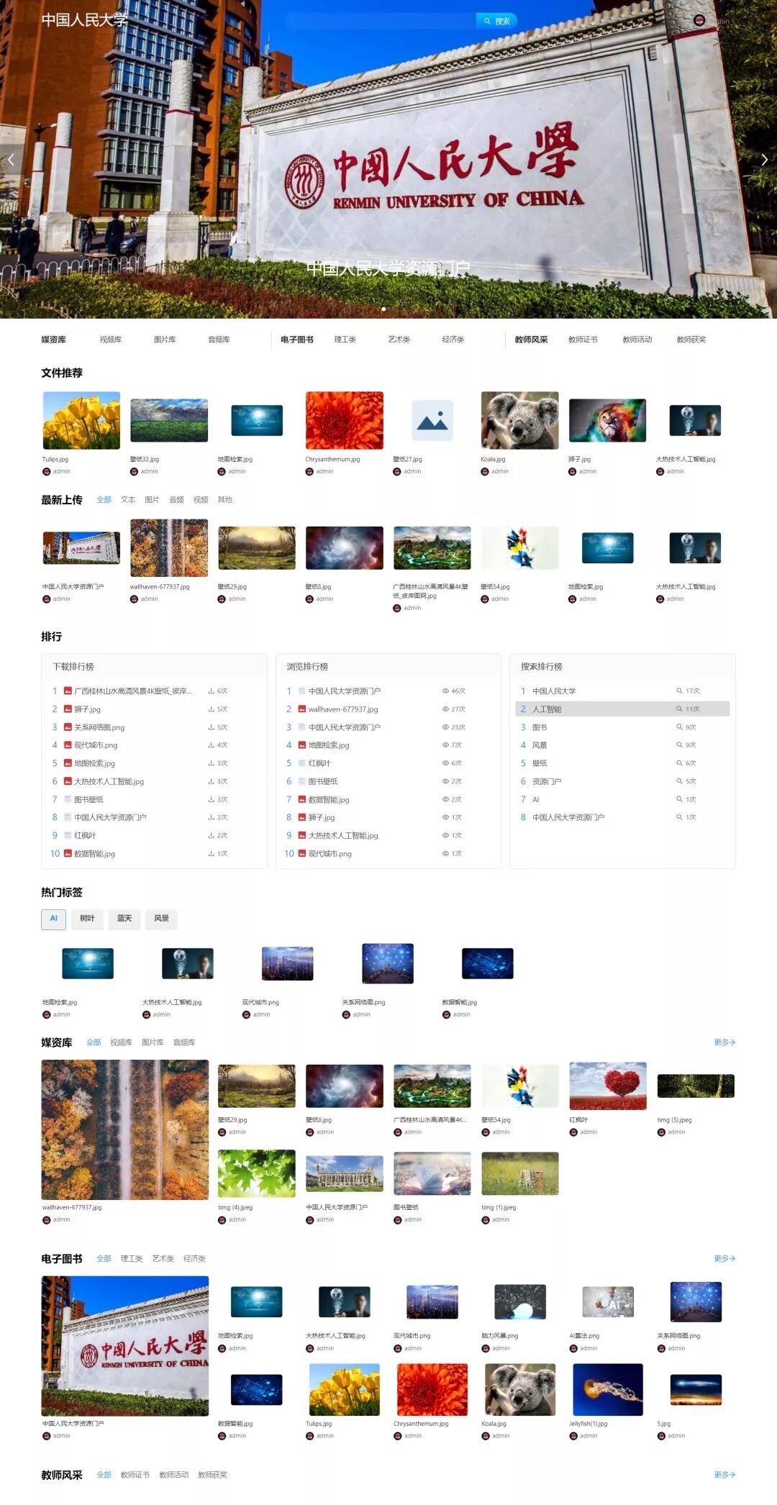
Task: Select the 树叶 hot tag
Action: 87,919
